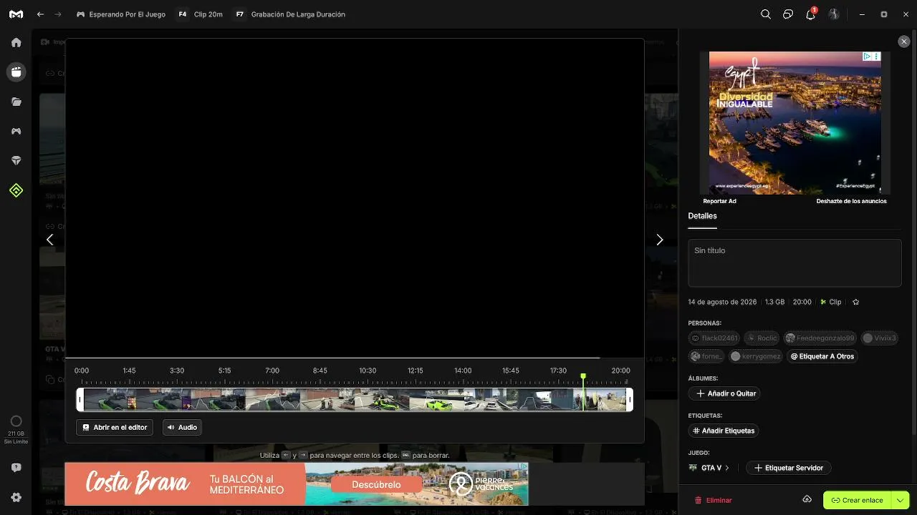Click the Esperando Por El Juego status

click(x=121, y=14)
